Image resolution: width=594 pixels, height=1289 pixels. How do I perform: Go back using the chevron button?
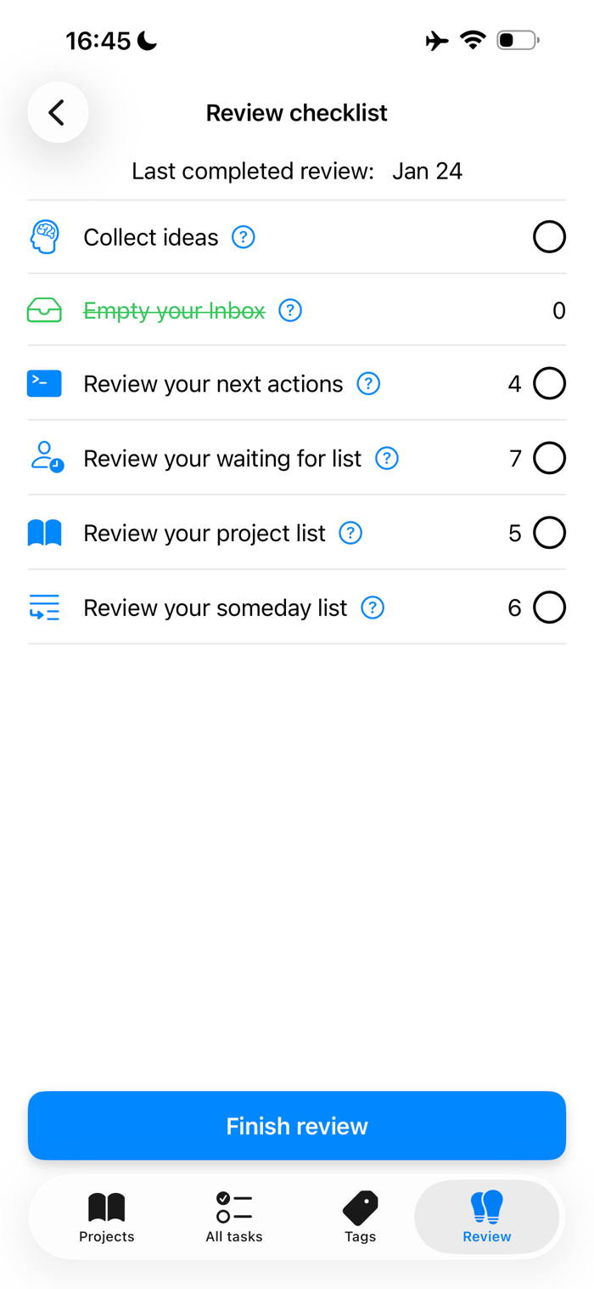[58, 112]
